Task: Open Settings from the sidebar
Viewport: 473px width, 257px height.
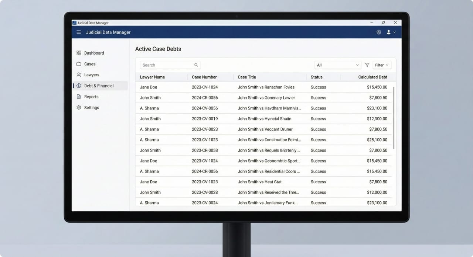Action: click(91, 108)
